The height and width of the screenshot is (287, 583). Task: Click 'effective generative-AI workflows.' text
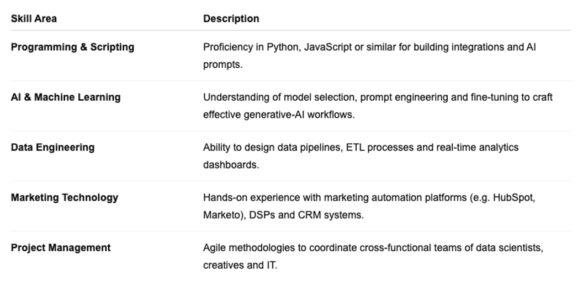coord(279,115)
